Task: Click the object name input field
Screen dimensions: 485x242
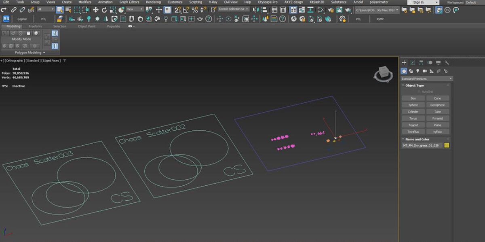Action: pos(422,145)
